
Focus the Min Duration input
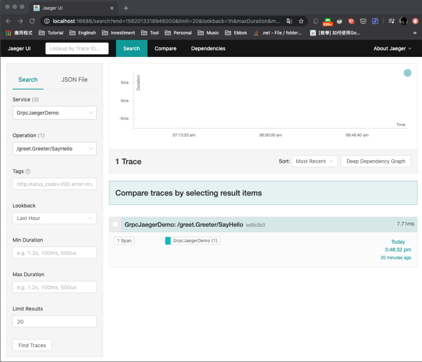(55, 253)
